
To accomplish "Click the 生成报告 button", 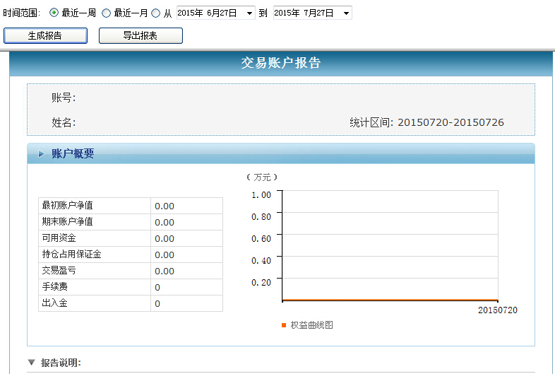I will (45, 35).
